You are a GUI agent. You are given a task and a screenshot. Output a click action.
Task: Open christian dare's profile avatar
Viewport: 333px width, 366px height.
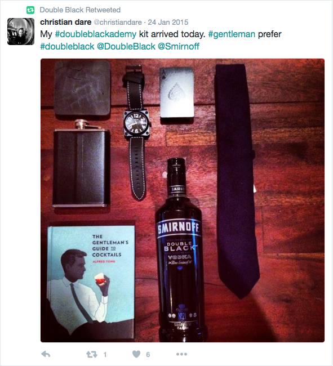pyautogui.click(x=21, y=32)
